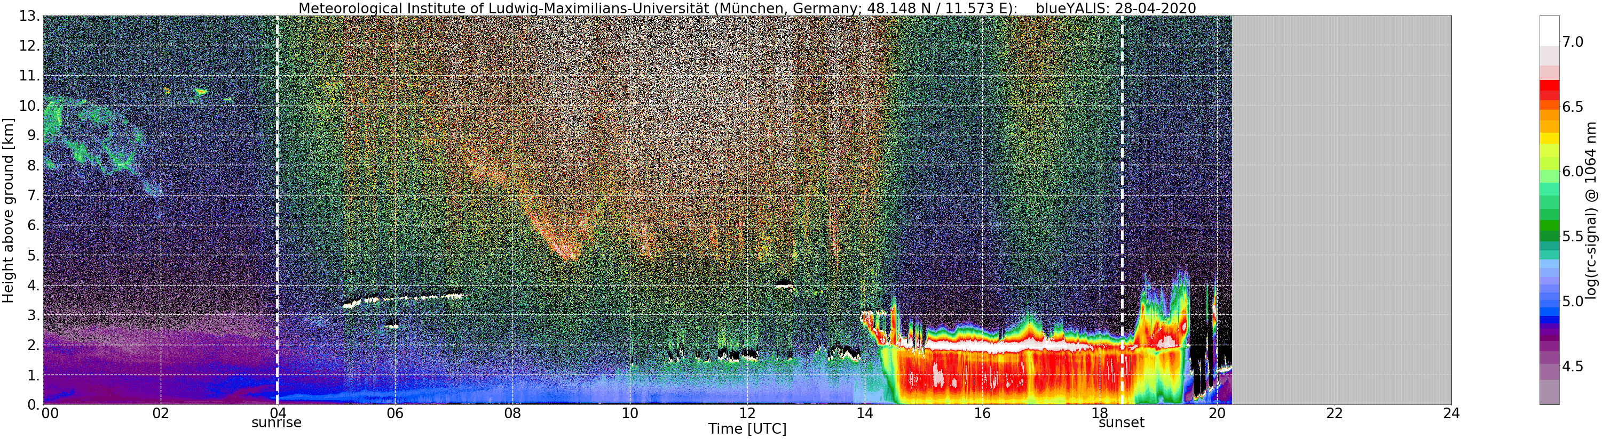This screenshot has width=1602, height=439.
Task: Click the 'Time [UTC]' x-axis label
Action: click(x=747, y=429)
